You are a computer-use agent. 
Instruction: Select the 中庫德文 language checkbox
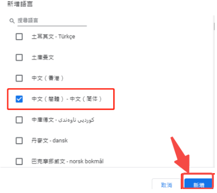tap(19, 120)
